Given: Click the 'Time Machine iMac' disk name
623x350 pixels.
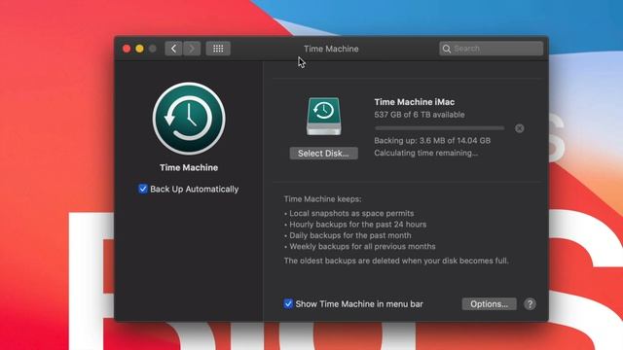Looking at the screenshot, I should (415, 102).
